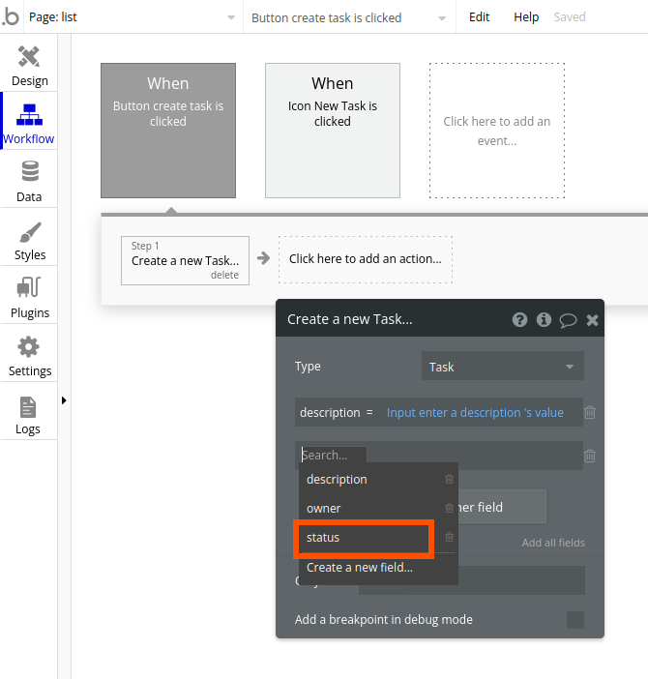Viewport: 648px width, 679px height.
Task: Open the Help menu
Action: (526, 16)
